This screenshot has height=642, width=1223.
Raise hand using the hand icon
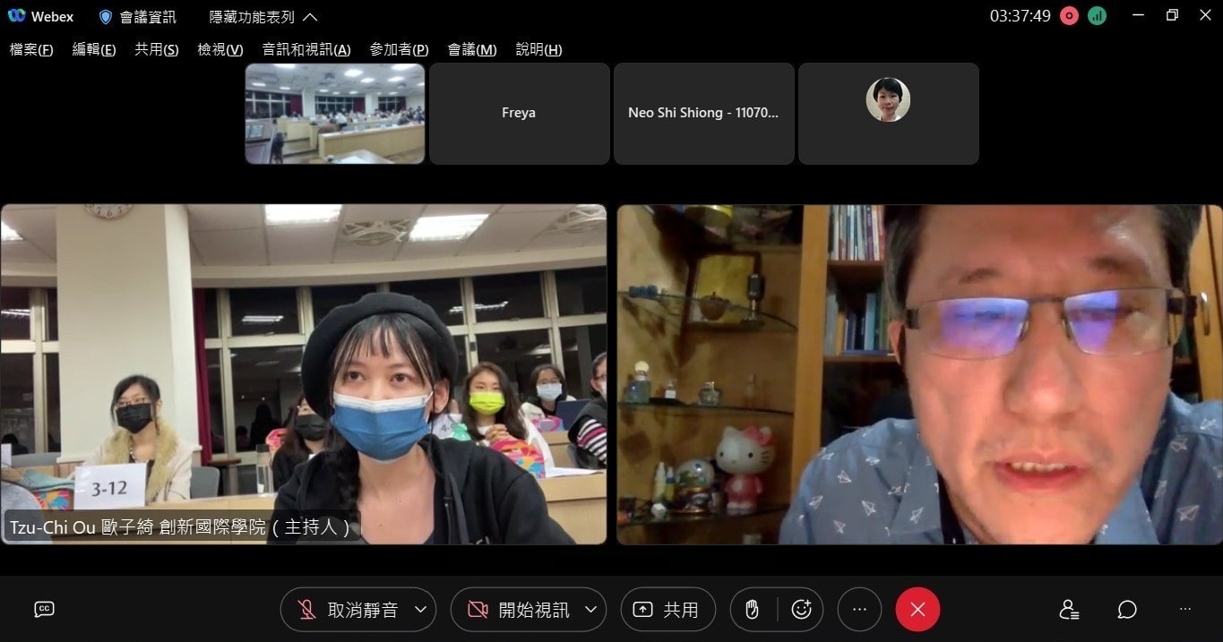753,610
